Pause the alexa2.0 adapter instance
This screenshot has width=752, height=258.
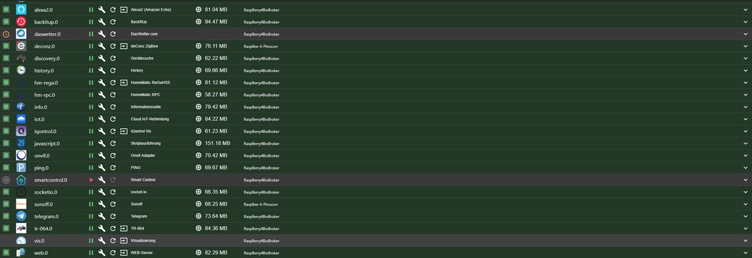coord(91,10)
